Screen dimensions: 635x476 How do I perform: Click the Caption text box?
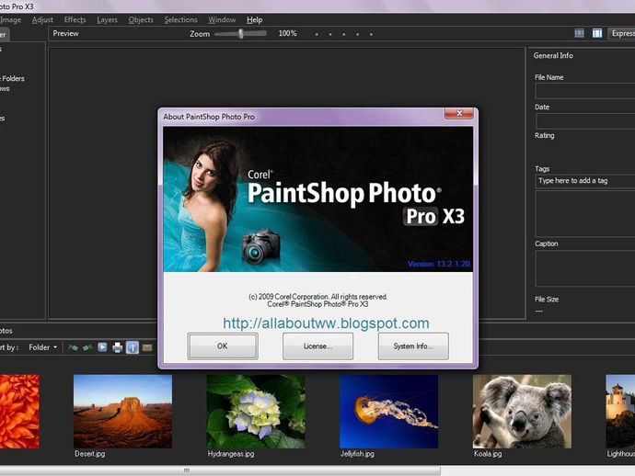pyautogui.click(x=585, y=268)
